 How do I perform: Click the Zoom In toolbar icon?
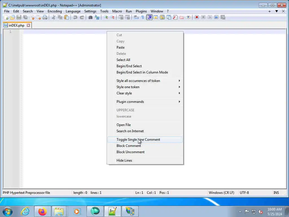pos(106,17)
